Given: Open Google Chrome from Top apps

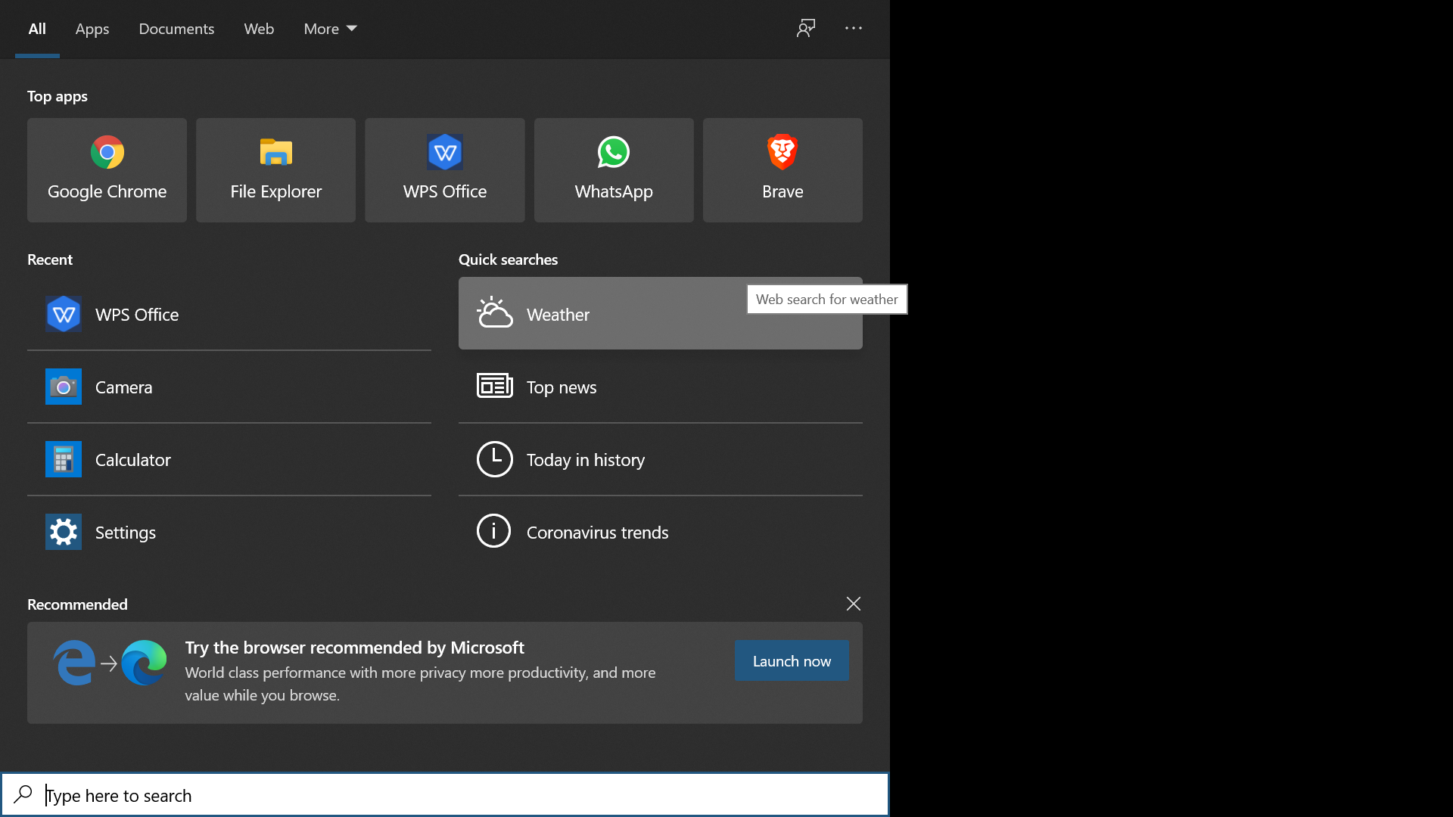Looking at the screenshot, I should (x=107, y=169).
